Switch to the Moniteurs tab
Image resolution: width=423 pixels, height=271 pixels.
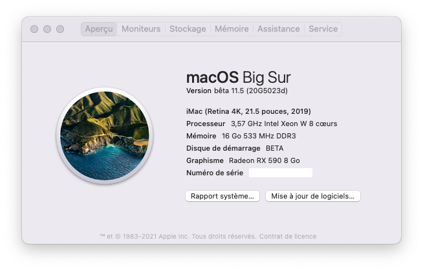coord(141,29)
